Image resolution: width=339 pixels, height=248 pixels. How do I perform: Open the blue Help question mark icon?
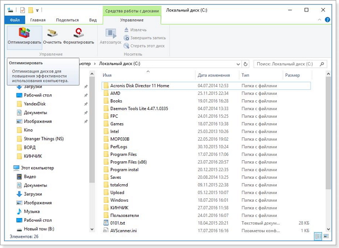click(x=329, y=20)
